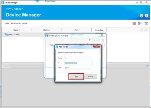Click the Port input field
The width and height of the screenshot is (151, 108).
click(78, 68)
